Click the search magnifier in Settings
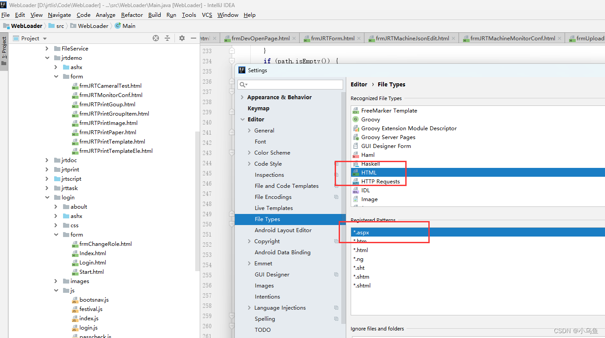Viewport: 605px width, 338px height. pos(243,85)
